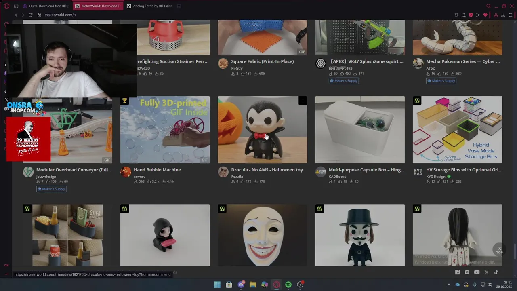Add page to bookmarks with heart icon
The width and height of the screenshot is (517, 291).
click(x=485, y=15)
